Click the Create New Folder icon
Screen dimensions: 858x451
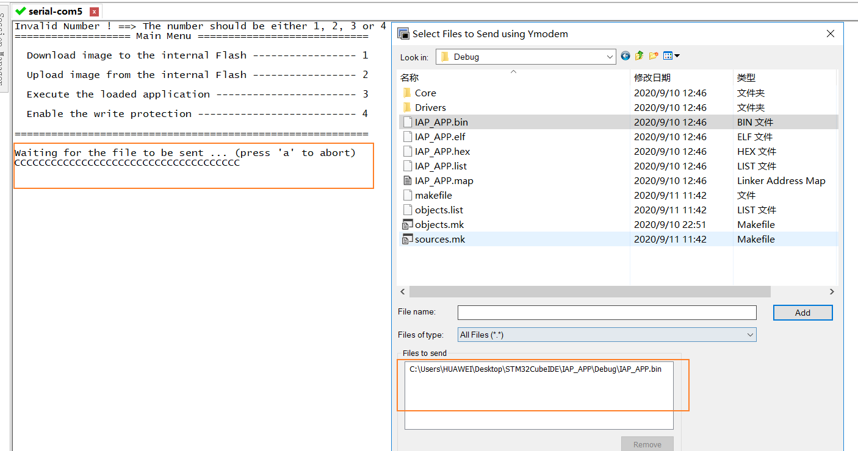coord(653,55)
